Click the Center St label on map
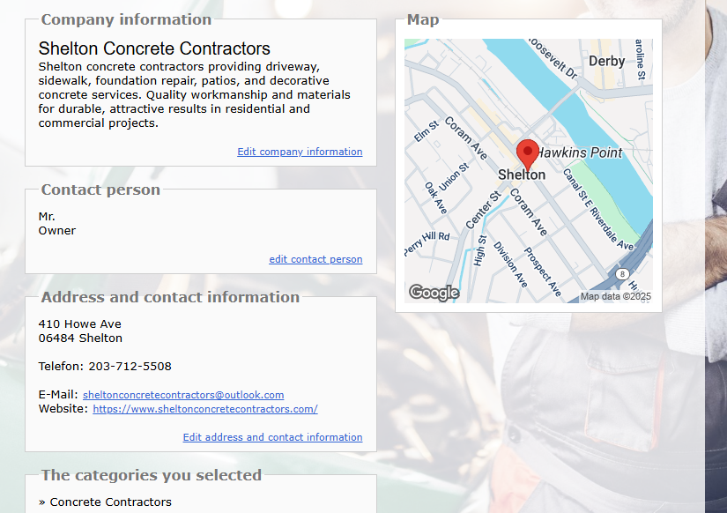 pyautogui.click(x=483, y=210)
